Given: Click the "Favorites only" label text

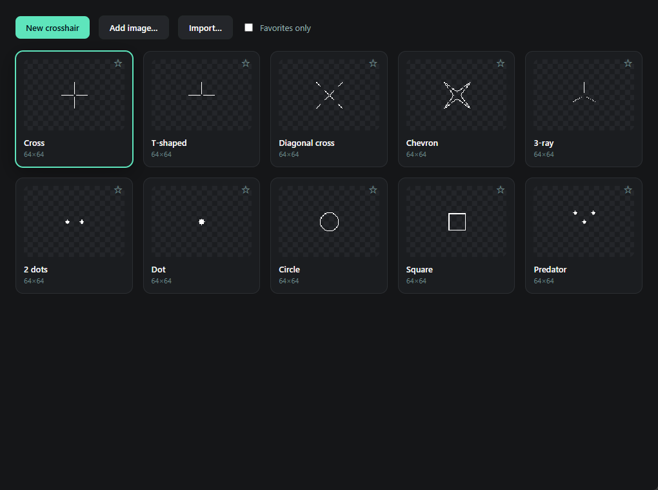Looking at the screenshot, I should tap(285, 28).
